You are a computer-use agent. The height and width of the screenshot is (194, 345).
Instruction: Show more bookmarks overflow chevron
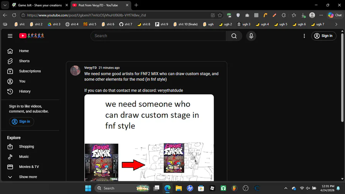[336, 24]
